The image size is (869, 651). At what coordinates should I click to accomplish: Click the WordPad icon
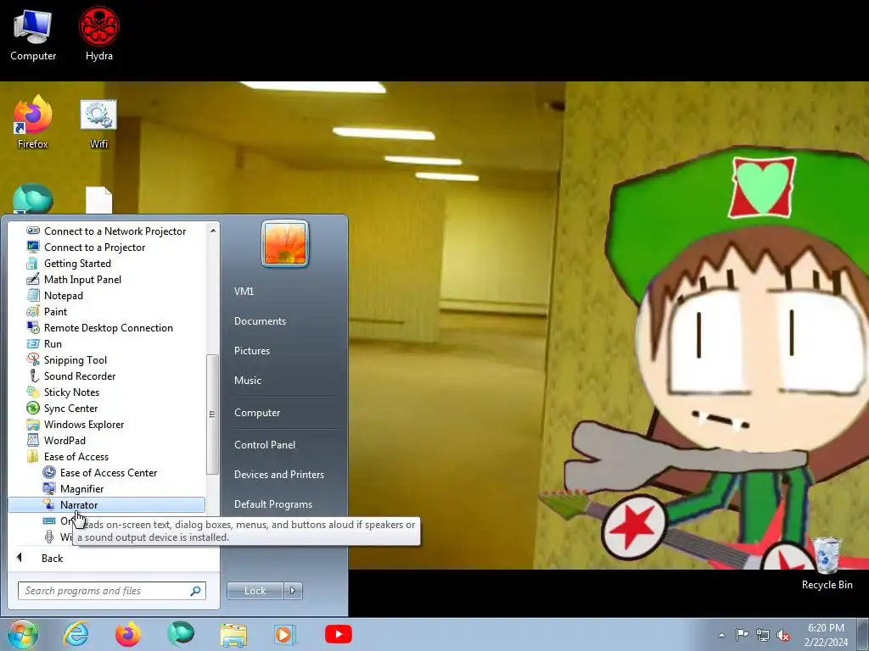coord(33,440)
